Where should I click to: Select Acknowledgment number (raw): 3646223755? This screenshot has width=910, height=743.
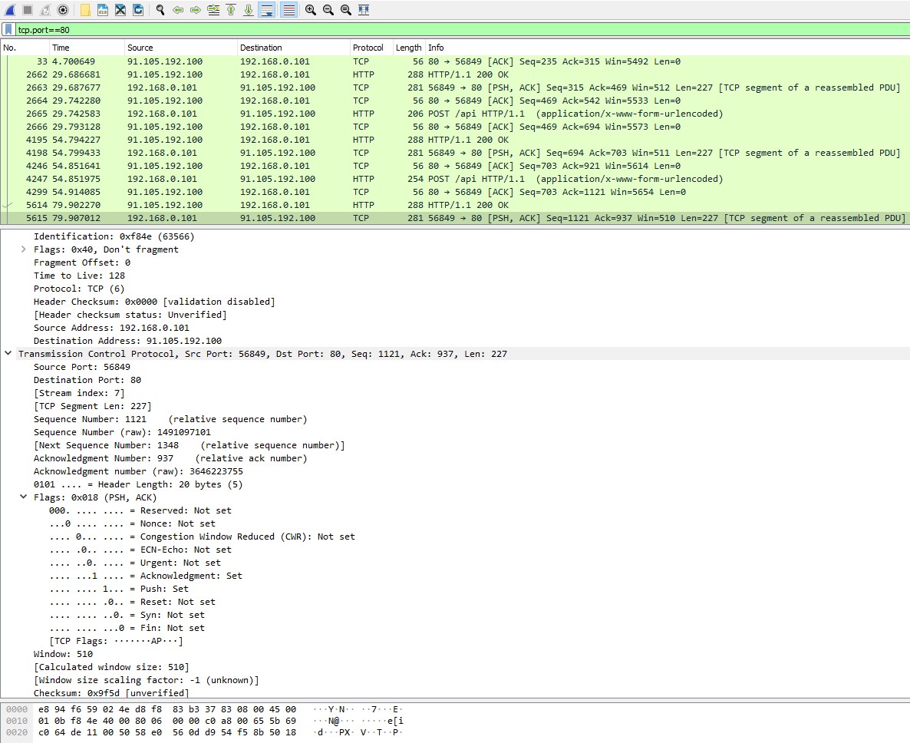click(x=138, y=471)
